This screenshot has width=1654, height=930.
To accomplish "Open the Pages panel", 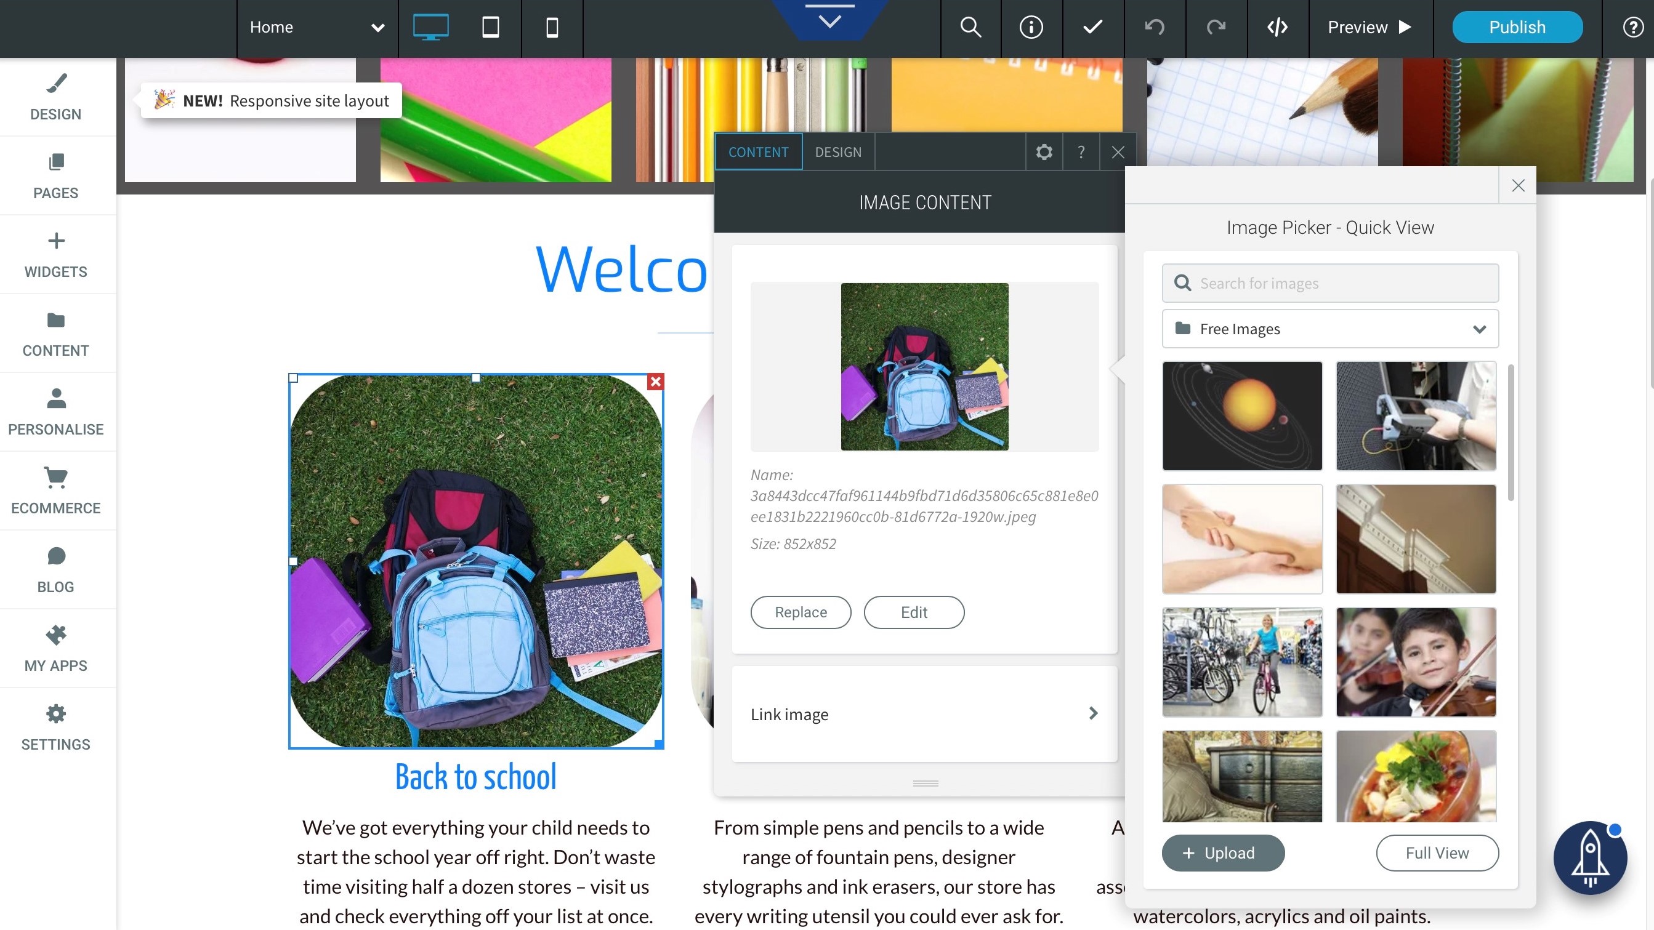I will click(55, 176).
